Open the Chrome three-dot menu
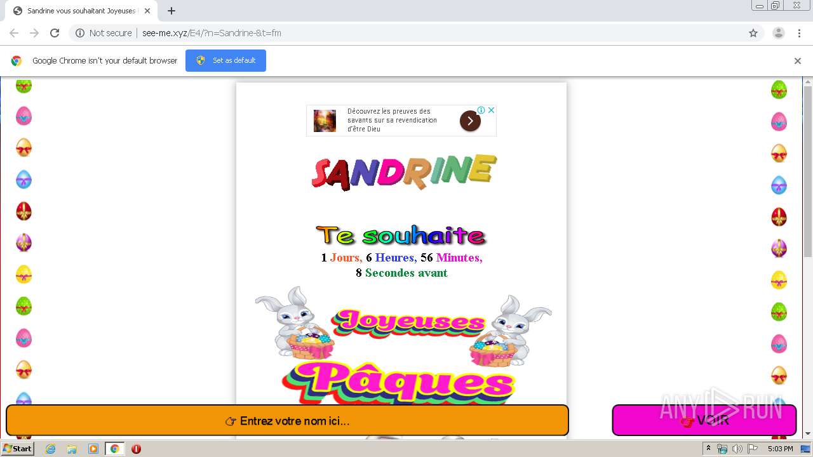 click(x=799, y=33)
